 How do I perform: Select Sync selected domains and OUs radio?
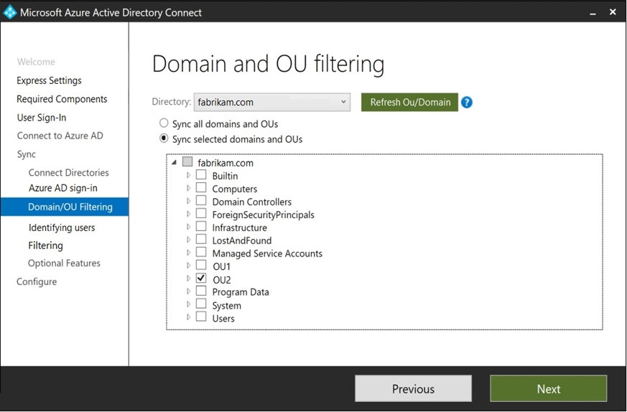[164, 139]
